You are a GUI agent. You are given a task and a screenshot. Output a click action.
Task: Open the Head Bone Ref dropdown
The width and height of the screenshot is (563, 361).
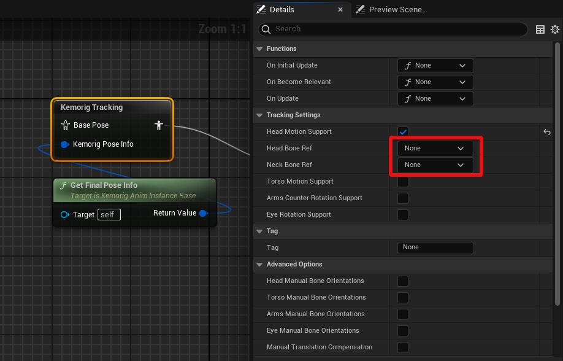pos(435,149)
